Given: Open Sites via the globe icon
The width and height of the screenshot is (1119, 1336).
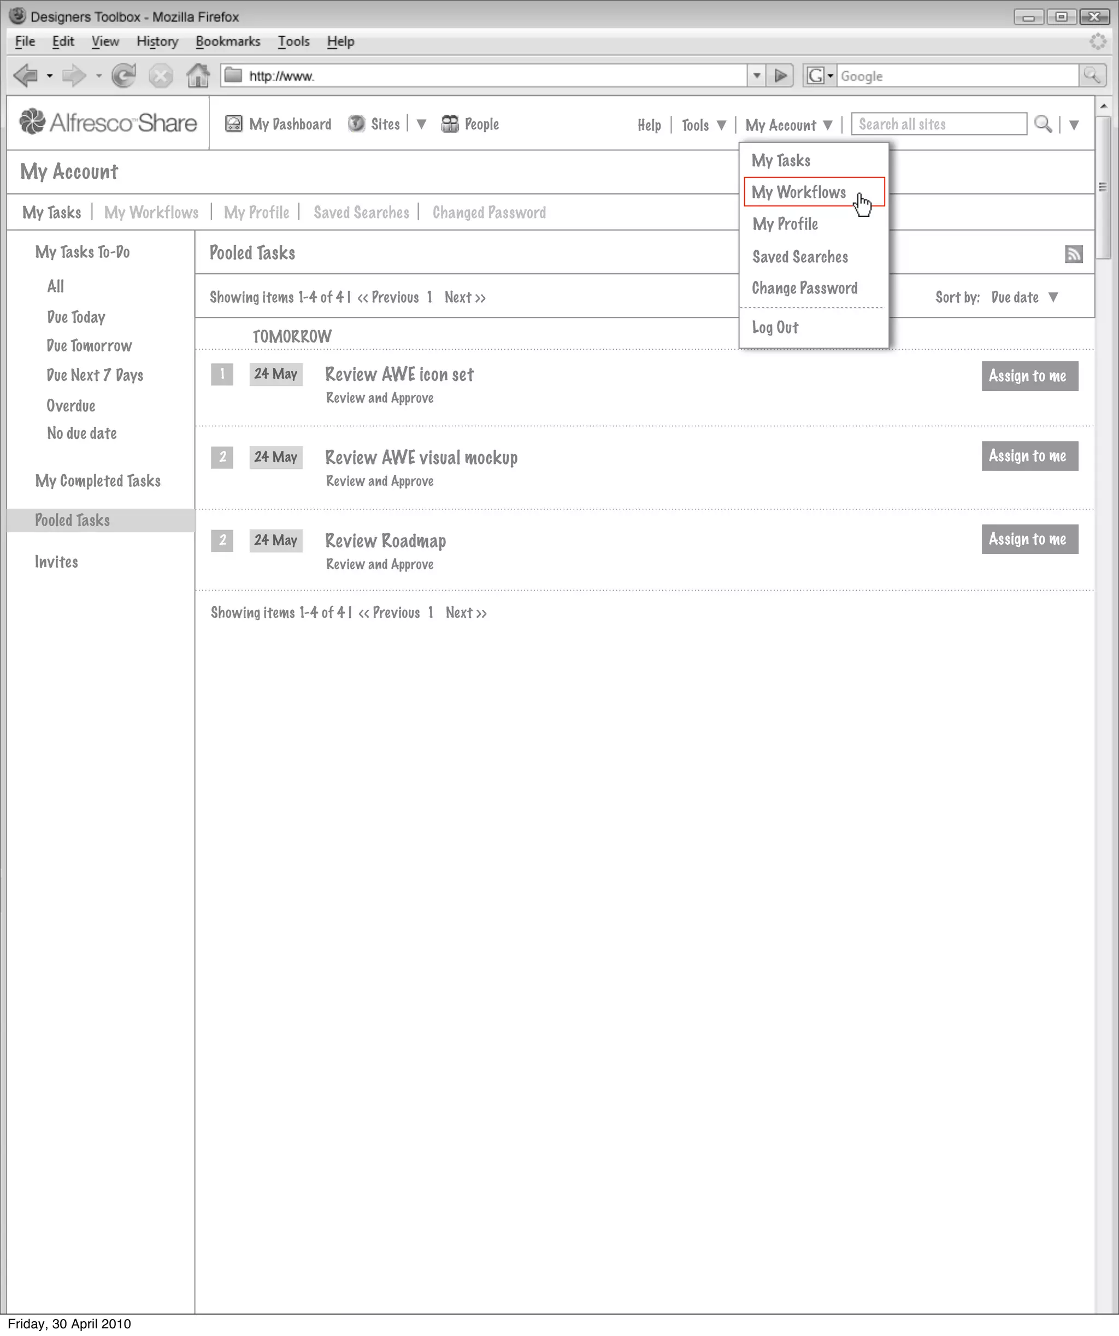Looking at the screenshot, I should tap(357, 123).
